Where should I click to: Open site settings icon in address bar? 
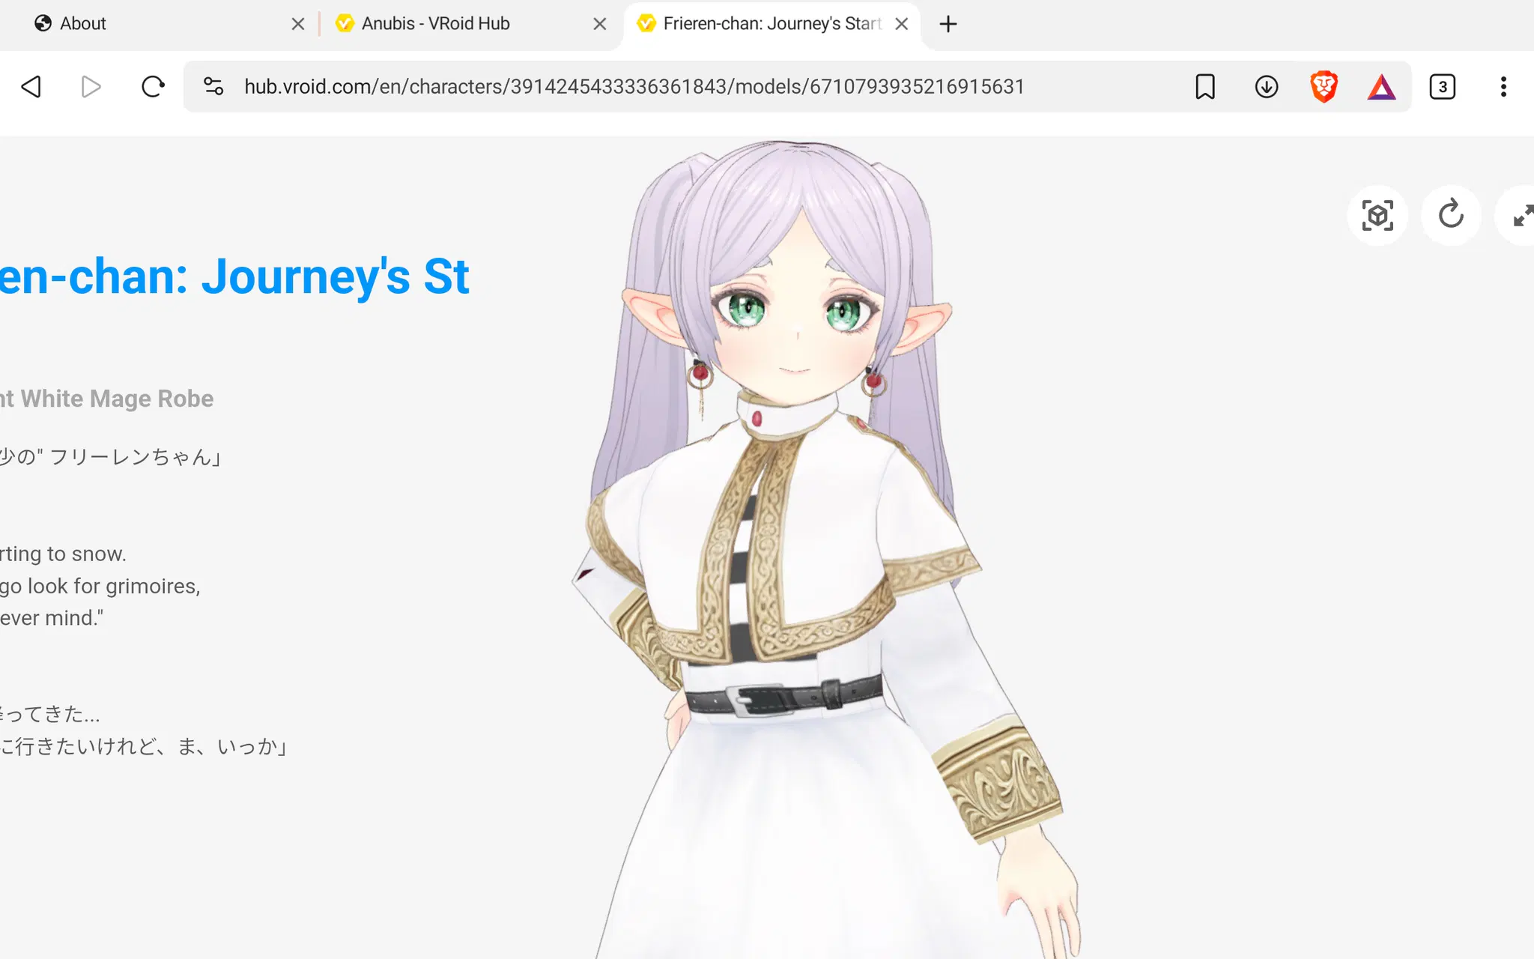[213, 87]
